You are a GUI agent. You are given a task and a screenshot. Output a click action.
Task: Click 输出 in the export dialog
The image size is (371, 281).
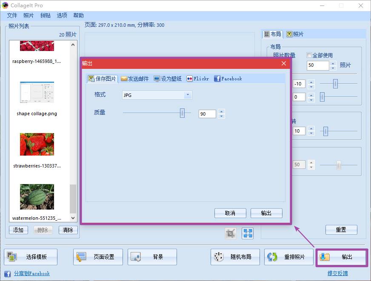point(266,213)
